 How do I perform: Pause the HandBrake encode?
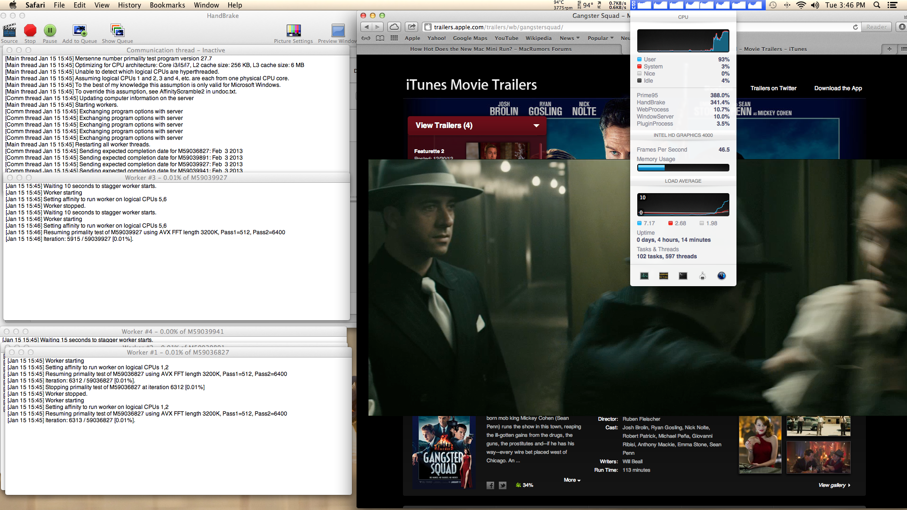50,31
